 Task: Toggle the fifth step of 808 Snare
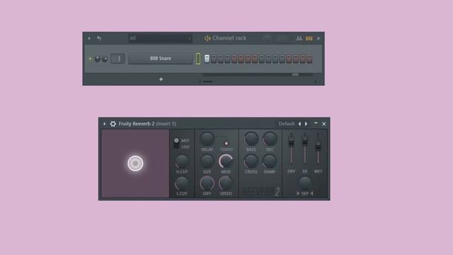[234, 59]
